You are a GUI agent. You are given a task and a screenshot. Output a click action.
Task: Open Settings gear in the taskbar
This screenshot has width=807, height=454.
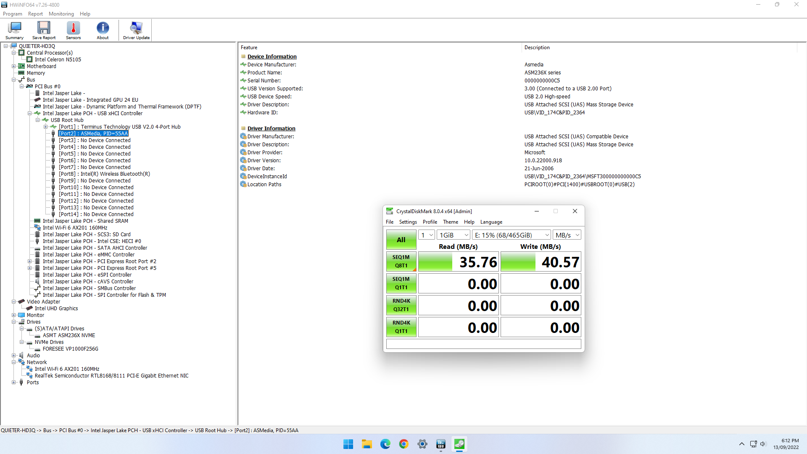point(422,444)
